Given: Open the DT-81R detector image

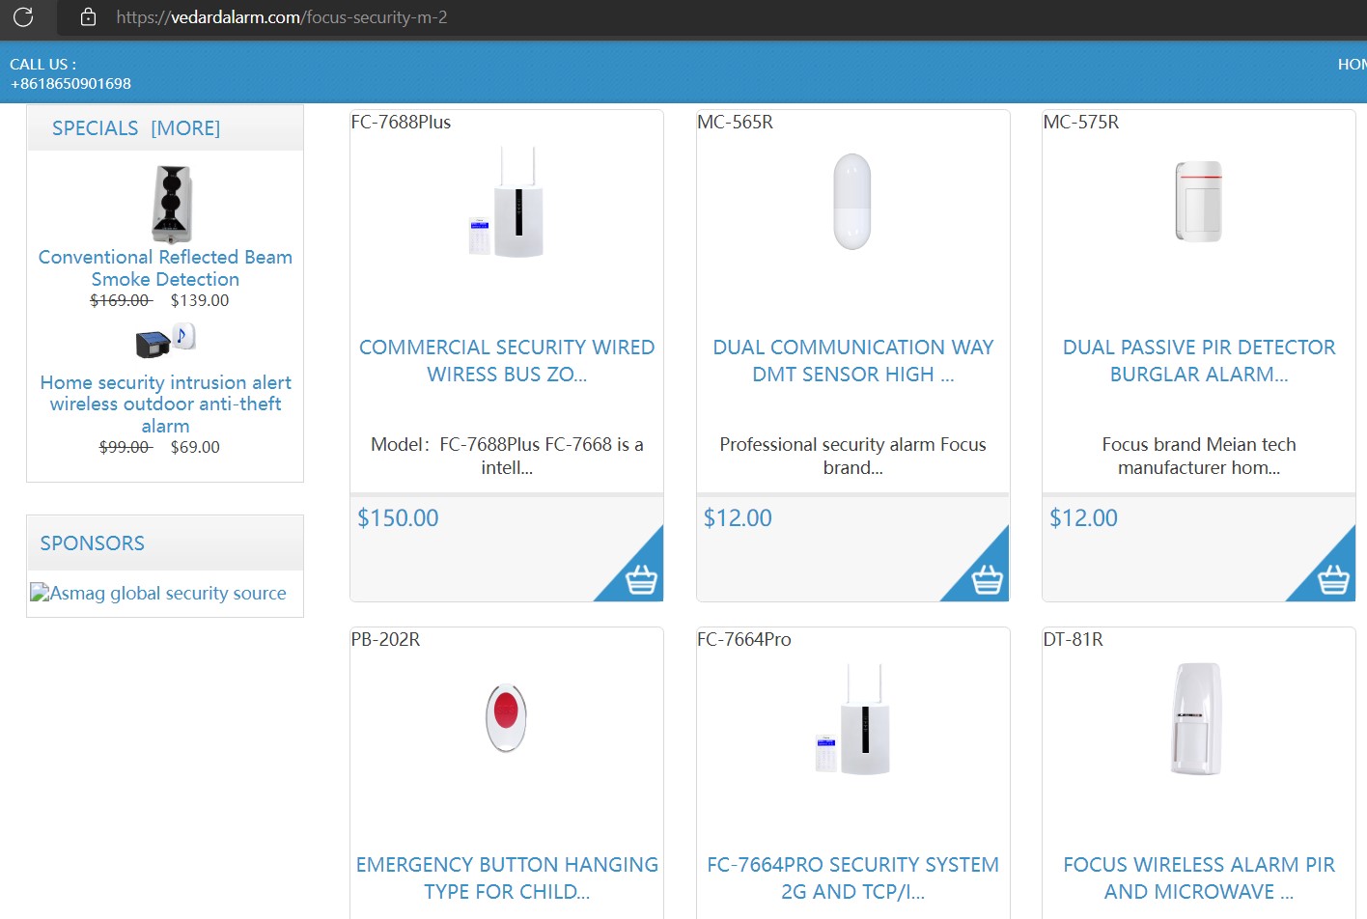Looking at the screenshot, I should pyautogui.click(x=1198, y=719).
